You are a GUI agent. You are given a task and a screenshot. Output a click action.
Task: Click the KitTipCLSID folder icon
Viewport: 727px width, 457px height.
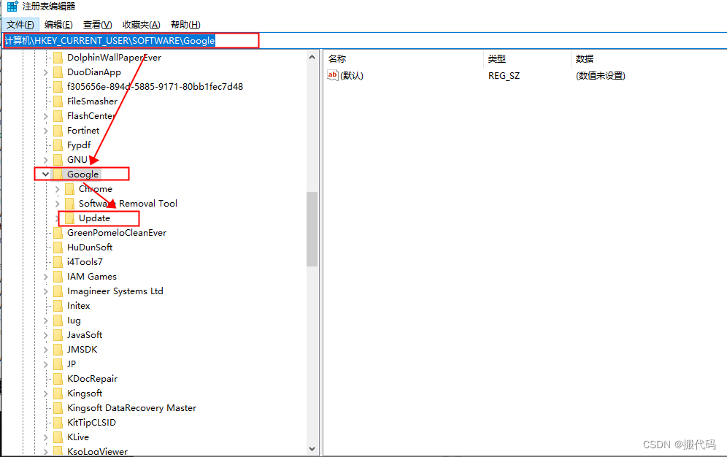[58, 423]
